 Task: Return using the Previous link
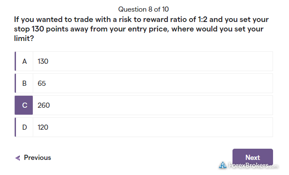click(x=37, y=158)
